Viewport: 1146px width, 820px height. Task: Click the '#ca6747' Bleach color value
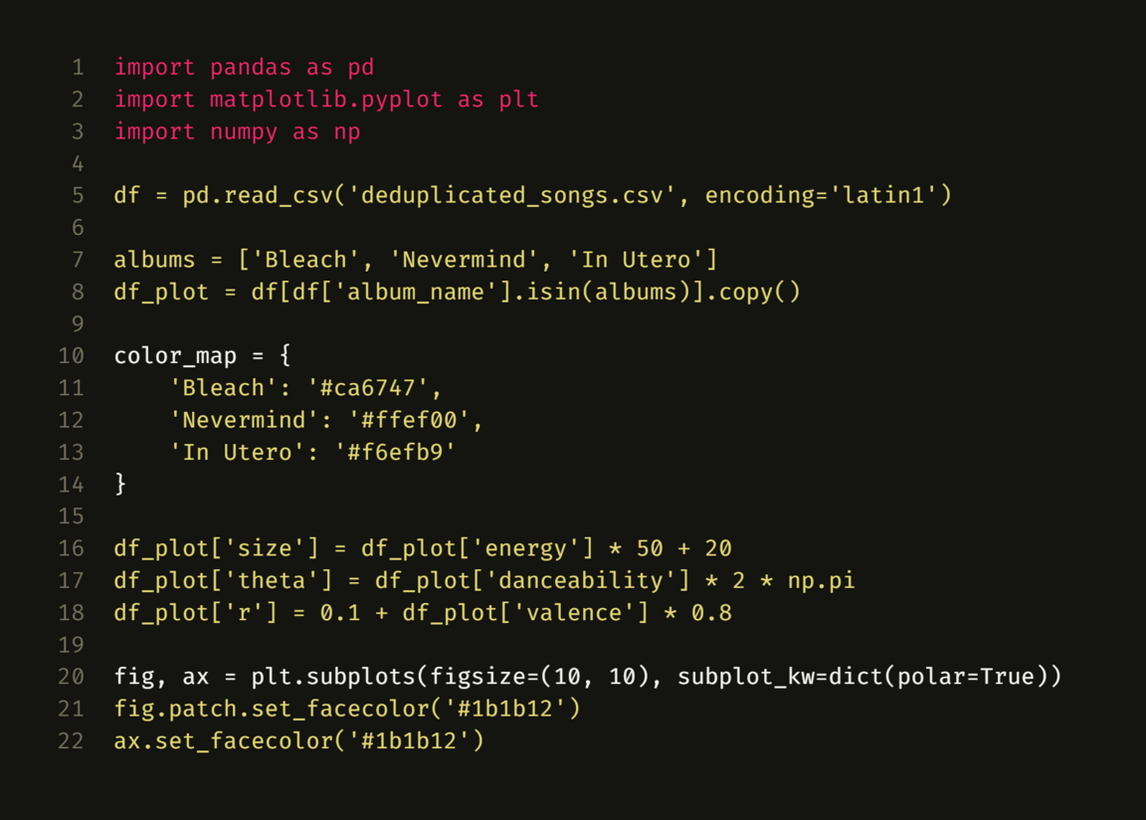tap(368, 387)
